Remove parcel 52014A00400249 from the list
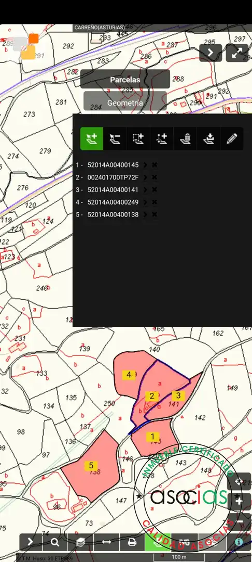Viewport: 252px width, 562px height. click(x=155, y=202)
